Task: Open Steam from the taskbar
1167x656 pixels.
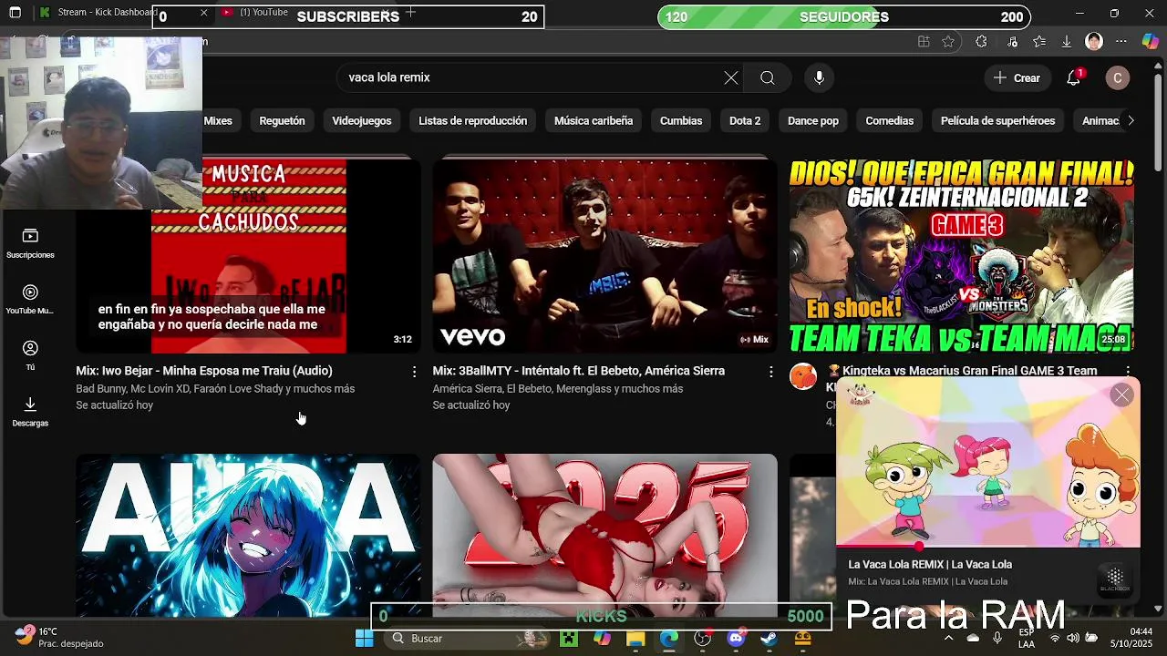Action: [x=769, y=639]
